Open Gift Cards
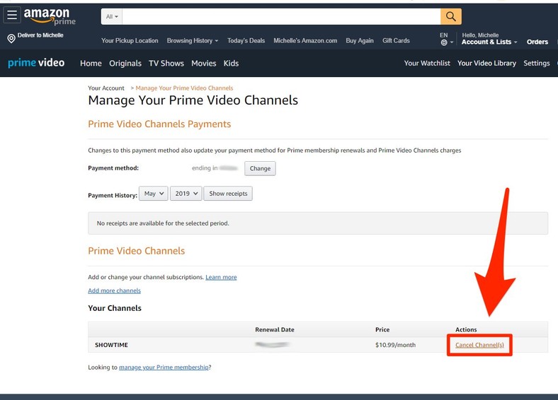558x400 pixels. tap(396, 40)
